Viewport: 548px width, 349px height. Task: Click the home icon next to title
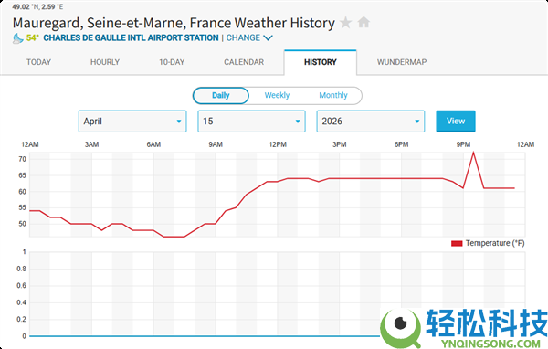click(364, 22)
